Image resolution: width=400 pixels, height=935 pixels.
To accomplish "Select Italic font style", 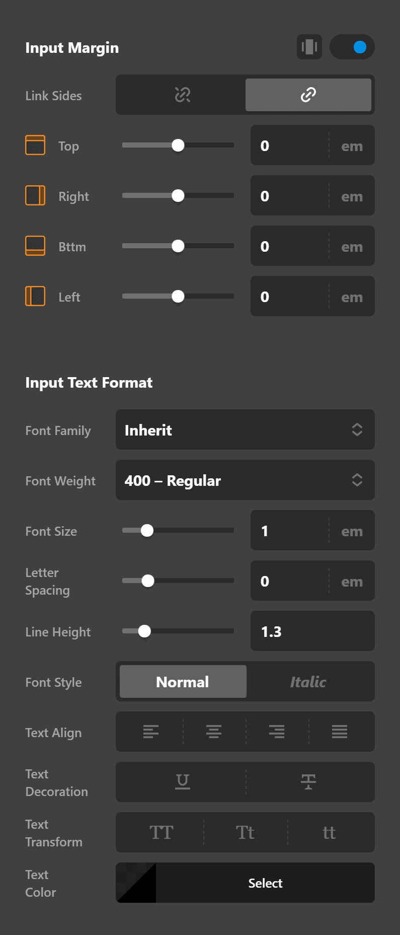I will [x=308, y=682].
